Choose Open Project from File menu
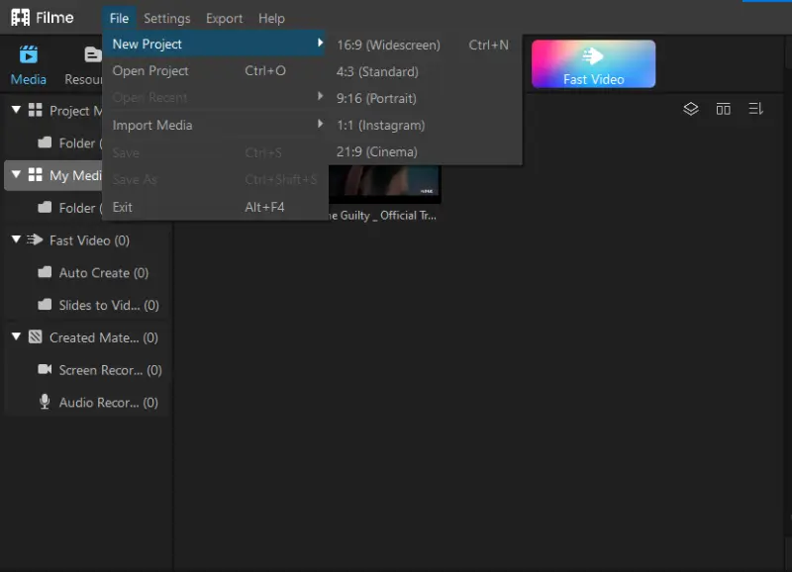The height and width of the screenshot is (572, 792). tap(215, 70)
